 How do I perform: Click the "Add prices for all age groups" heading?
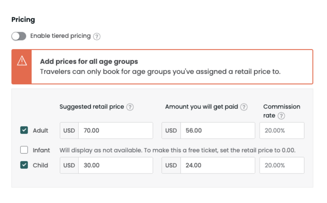[89, 61]
